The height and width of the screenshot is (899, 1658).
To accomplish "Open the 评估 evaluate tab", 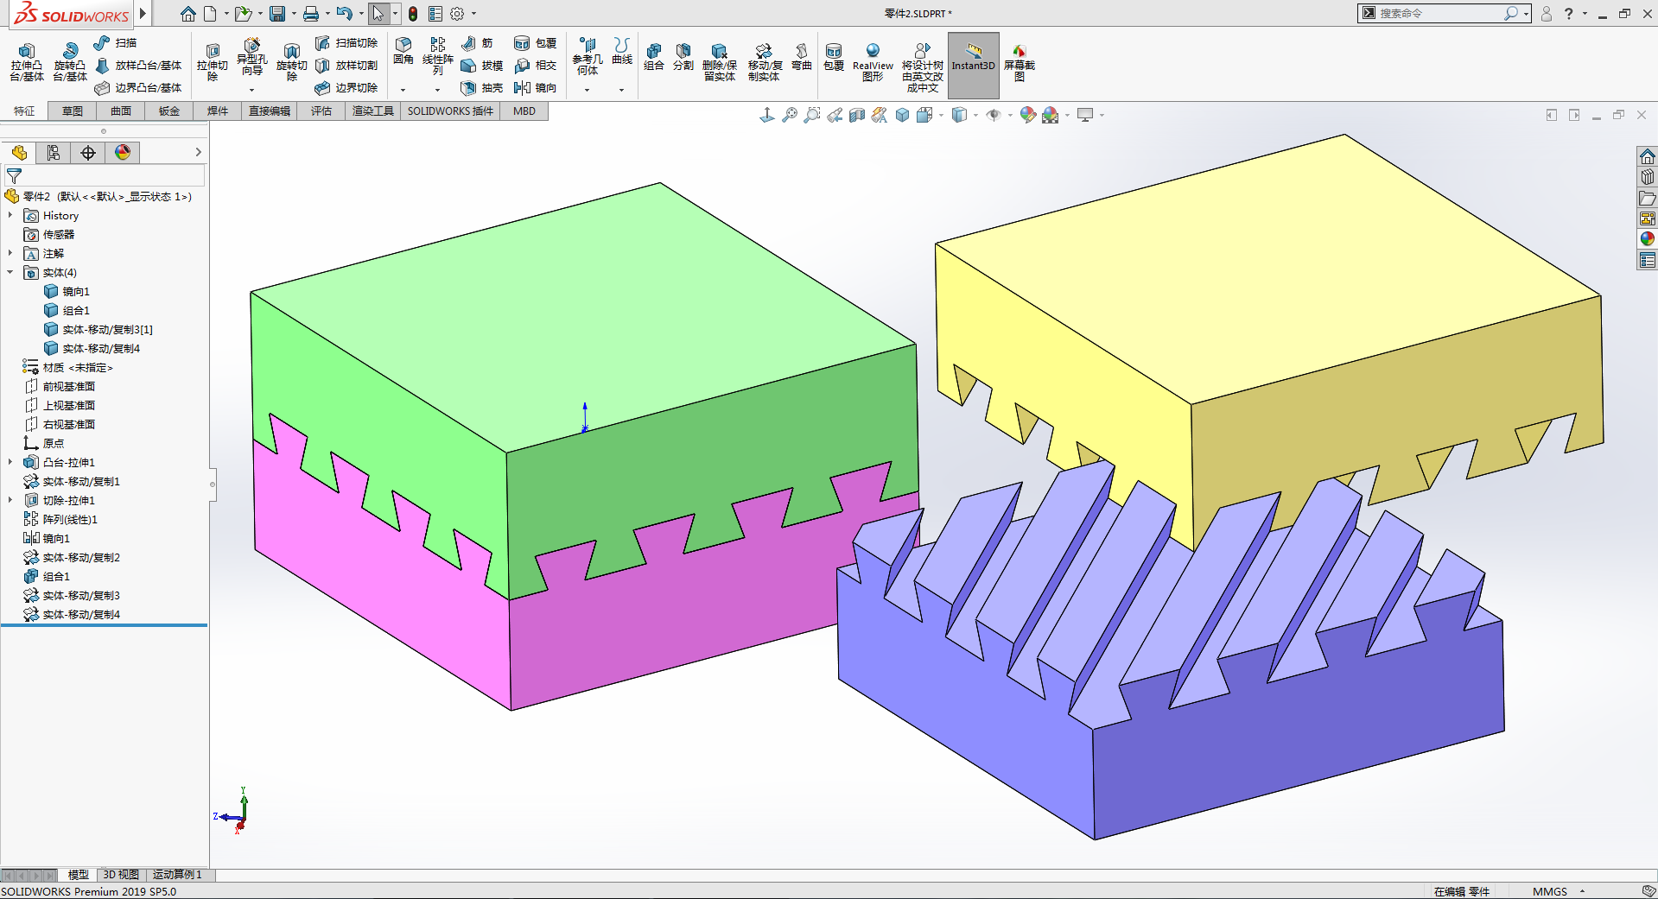I will (321, 111).
